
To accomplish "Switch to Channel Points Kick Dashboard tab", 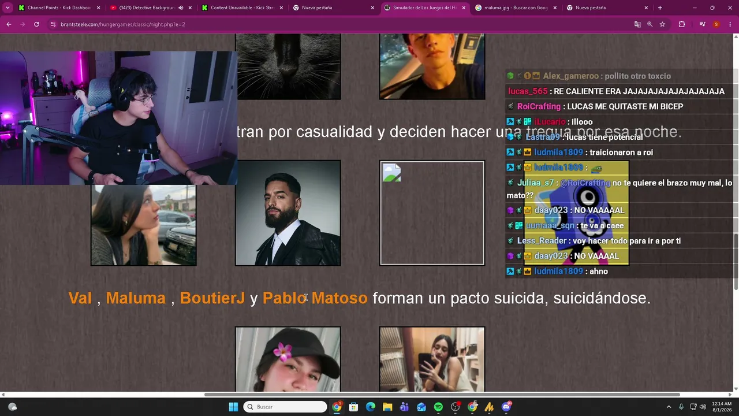I will 58,8.
